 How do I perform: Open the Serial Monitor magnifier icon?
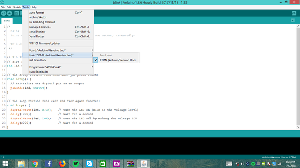pos(294,13)
